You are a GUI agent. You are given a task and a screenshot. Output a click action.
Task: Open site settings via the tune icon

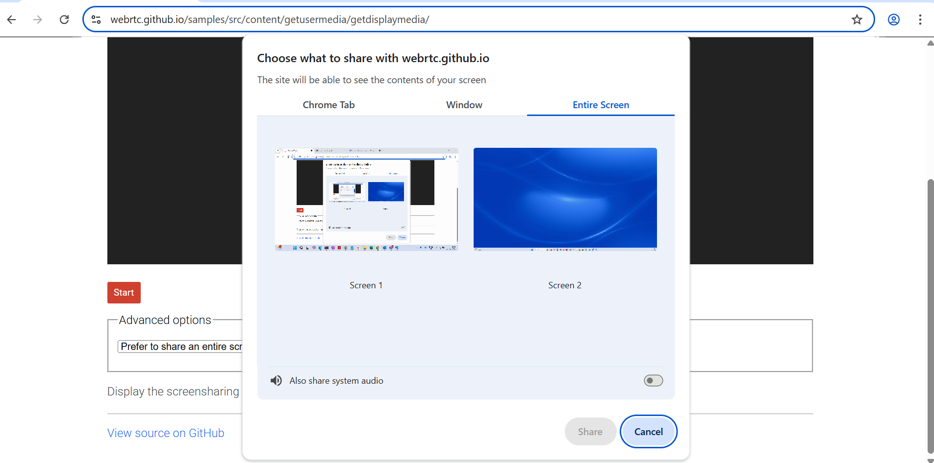click(x=97, y=20)
